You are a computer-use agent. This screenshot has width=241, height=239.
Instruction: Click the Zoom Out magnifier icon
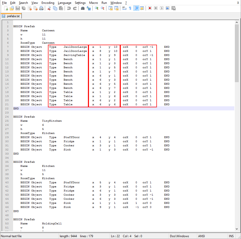coord(103,8)
